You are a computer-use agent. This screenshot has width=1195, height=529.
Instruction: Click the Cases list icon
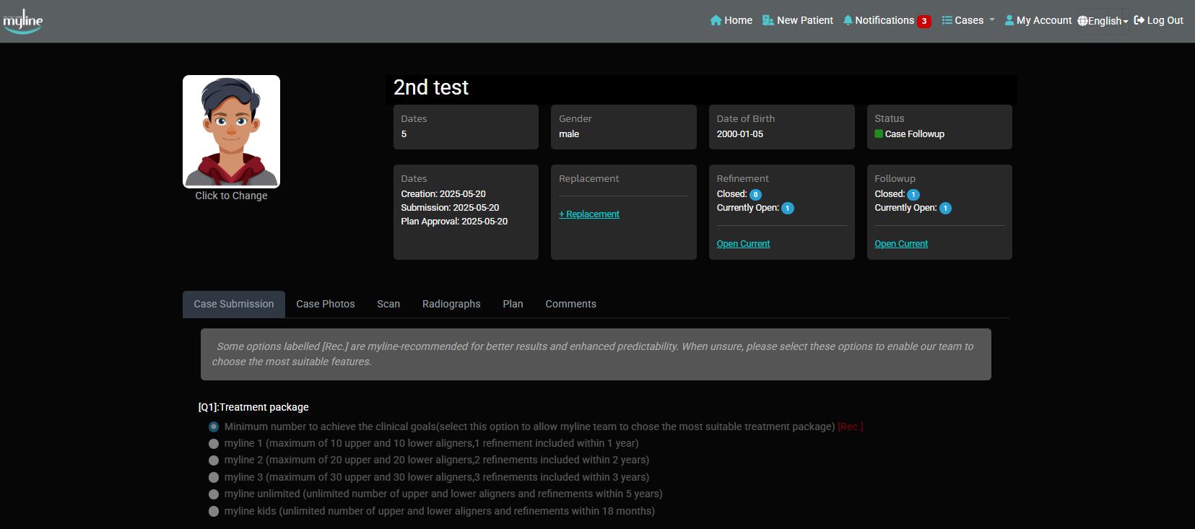[x=947, y=20]
